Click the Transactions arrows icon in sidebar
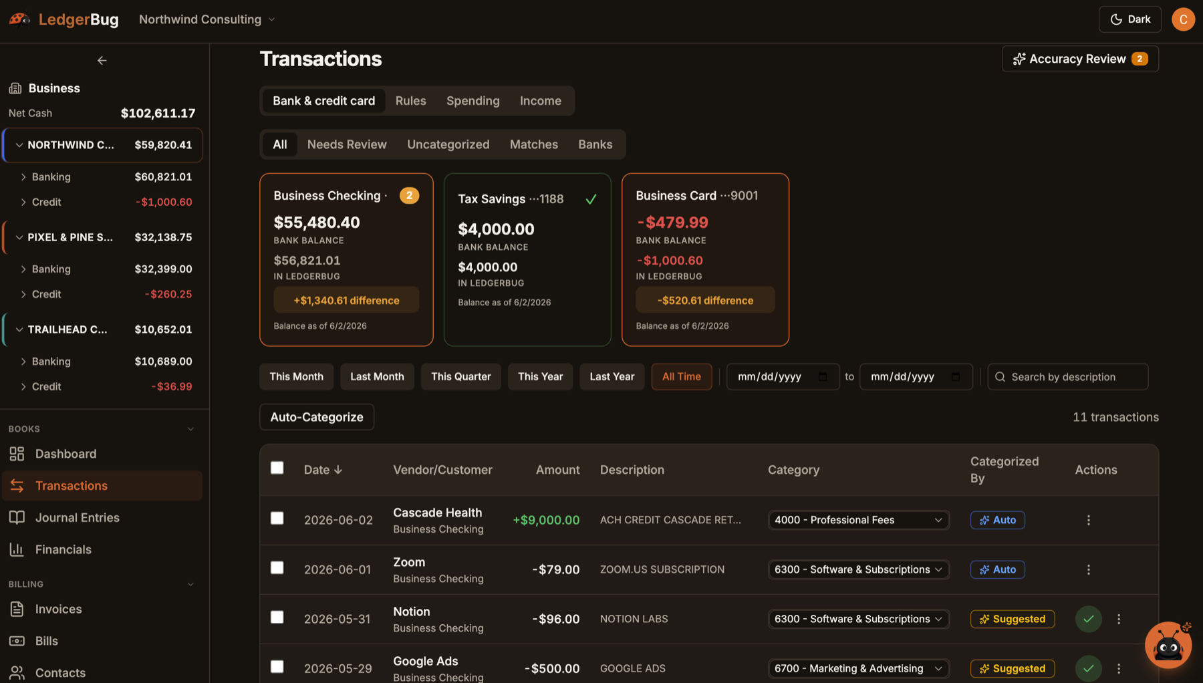 [x=17, y=486]
